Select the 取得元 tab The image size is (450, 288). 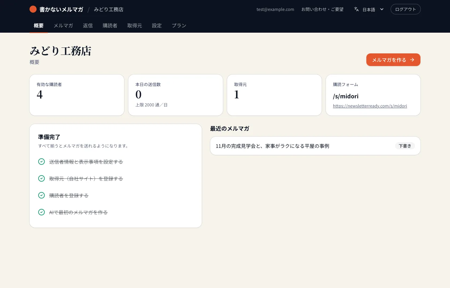[135, 25]
